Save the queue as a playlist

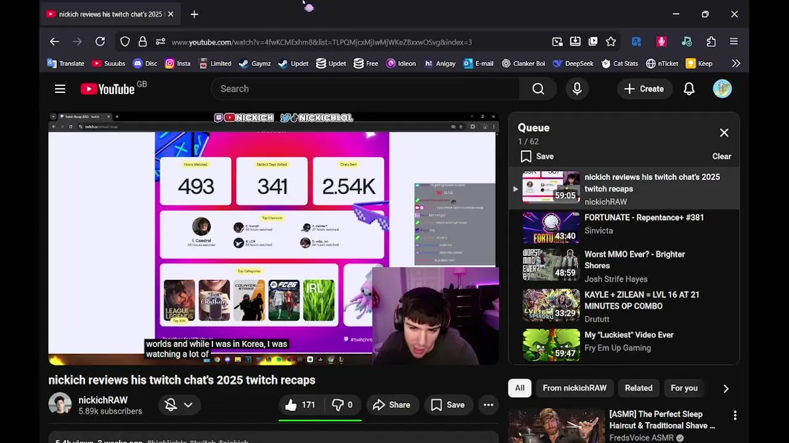click(537, 156)
